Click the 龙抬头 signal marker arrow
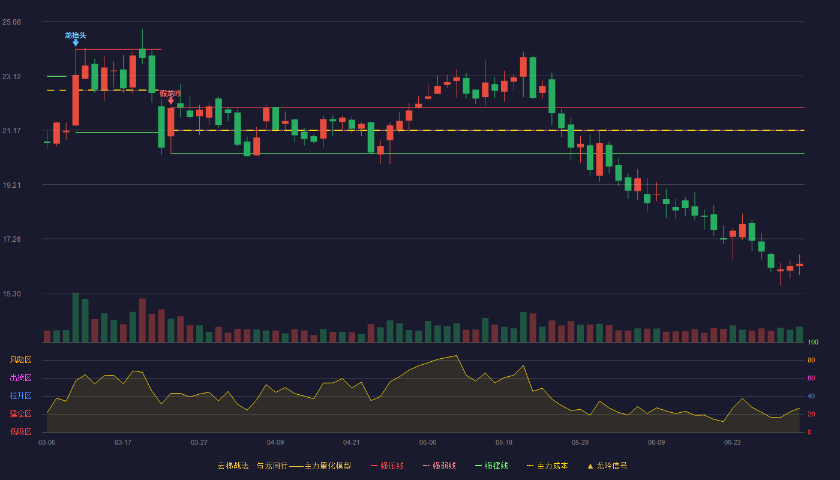 click(76, 43)
